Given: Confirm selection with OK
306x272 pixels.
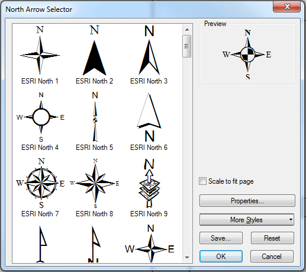Looking at the screenshot, I should pyautogui.click(x=221, y=257).
